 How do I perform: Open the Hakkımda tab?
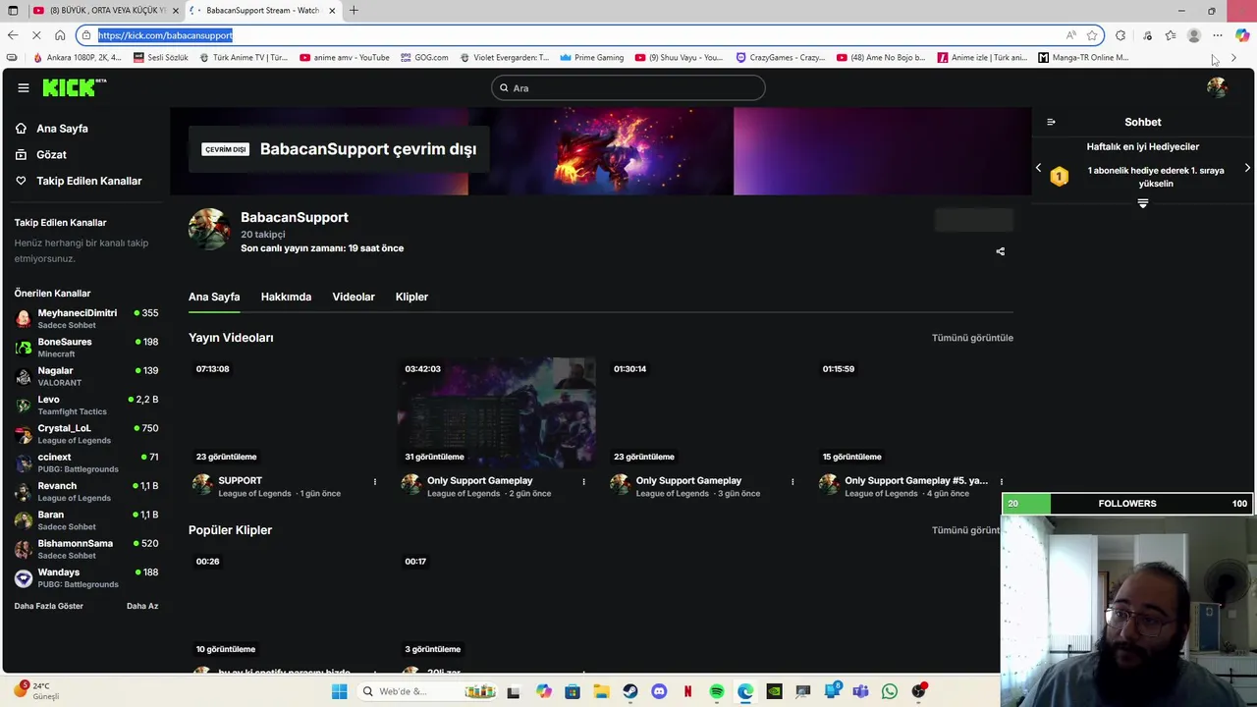pos(286,297)
